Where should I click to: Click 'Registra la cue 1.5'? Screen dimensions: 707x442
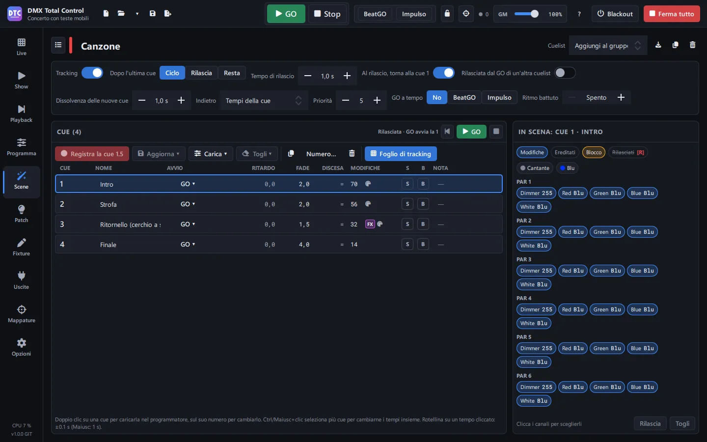point(92,154)
